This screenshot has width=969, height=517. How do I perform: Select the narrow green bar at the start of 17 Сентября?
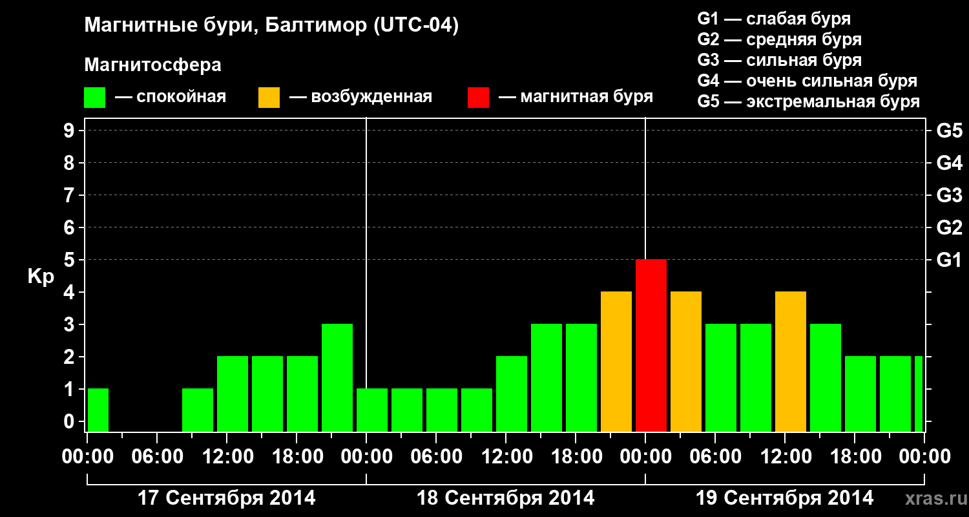pyautogui.click(x=98, y=410)
